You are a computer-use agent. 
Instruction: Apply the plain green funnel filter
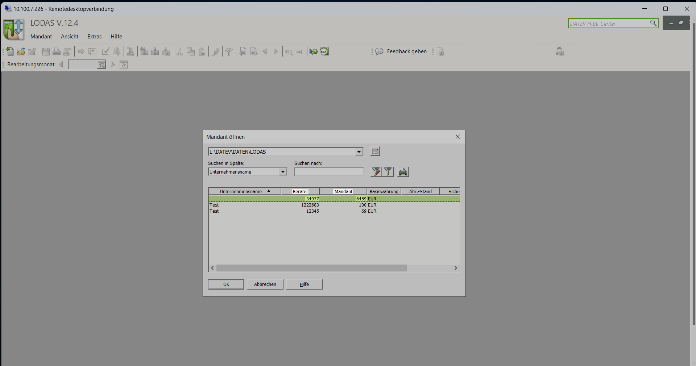coord(388,172)
